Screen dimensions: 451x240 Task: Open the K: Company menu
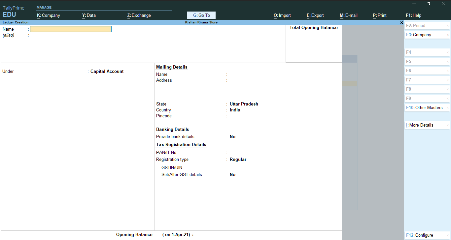[49, 15]
